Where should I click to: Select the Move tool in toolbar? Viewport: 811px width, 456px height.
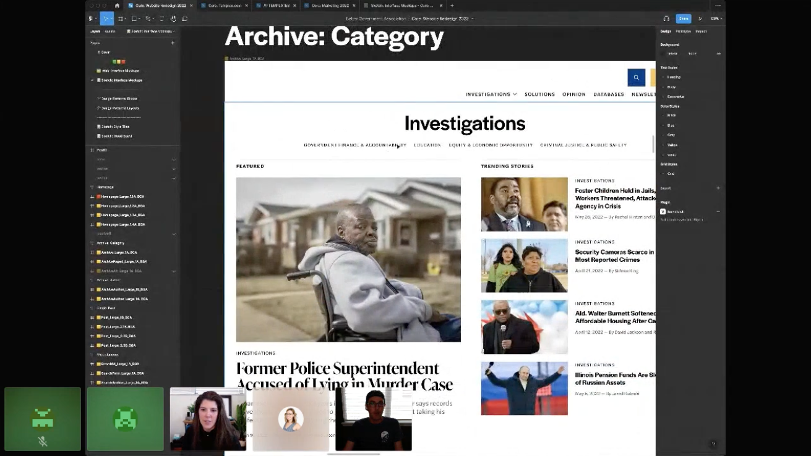[x=106, y=19]
